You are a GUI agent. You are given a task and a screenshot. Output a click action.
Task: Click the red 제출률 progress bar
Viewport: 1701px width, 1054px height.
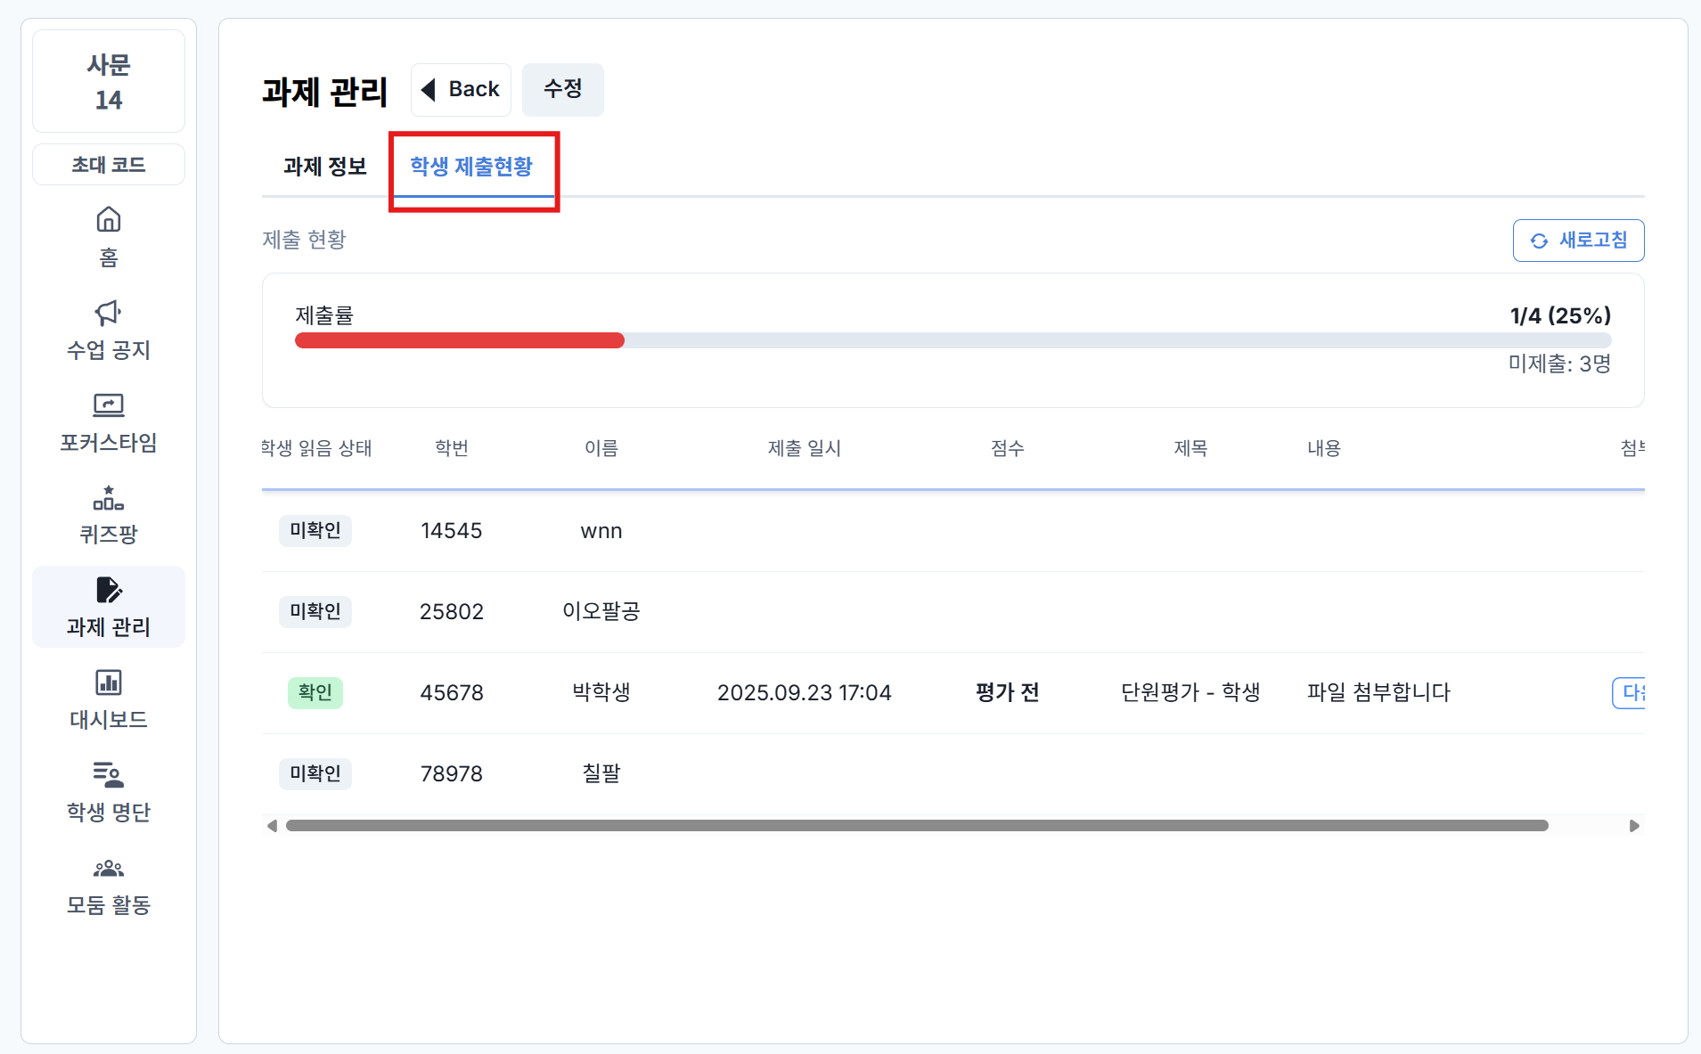click(459, 340)
